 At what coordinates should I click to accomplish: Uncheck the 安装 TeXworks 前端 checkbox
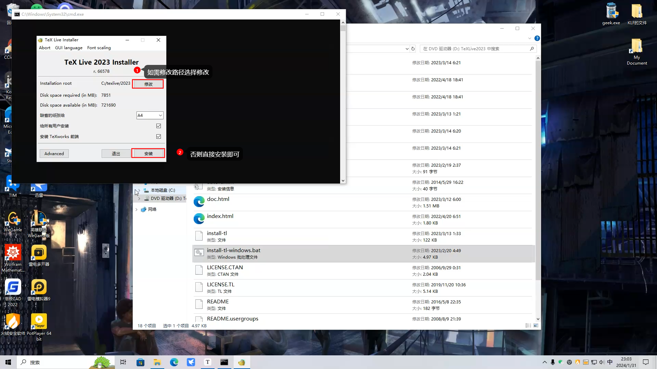[x=158, y=136]
